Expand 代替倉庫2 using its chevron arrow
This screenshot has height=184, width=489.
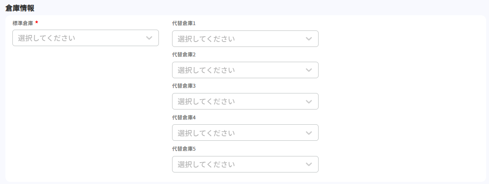coord(309,70)
